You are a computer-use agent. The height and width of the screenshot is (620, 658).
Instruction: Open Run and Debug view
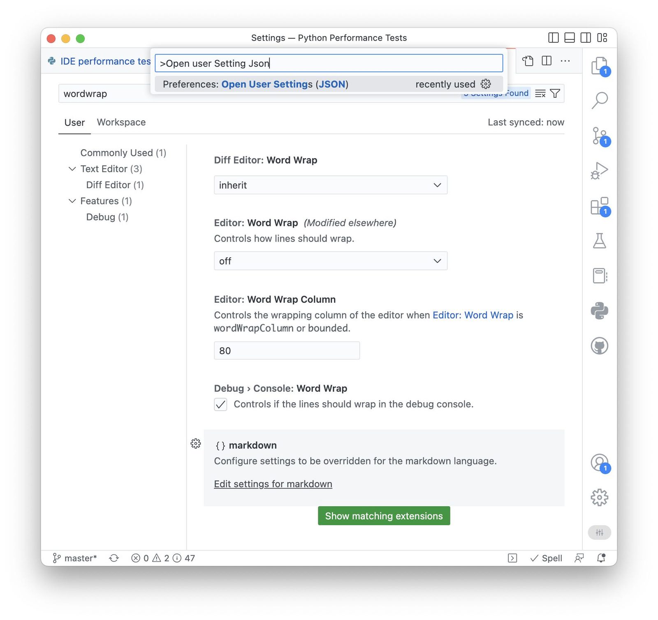(x=599, y=171)
